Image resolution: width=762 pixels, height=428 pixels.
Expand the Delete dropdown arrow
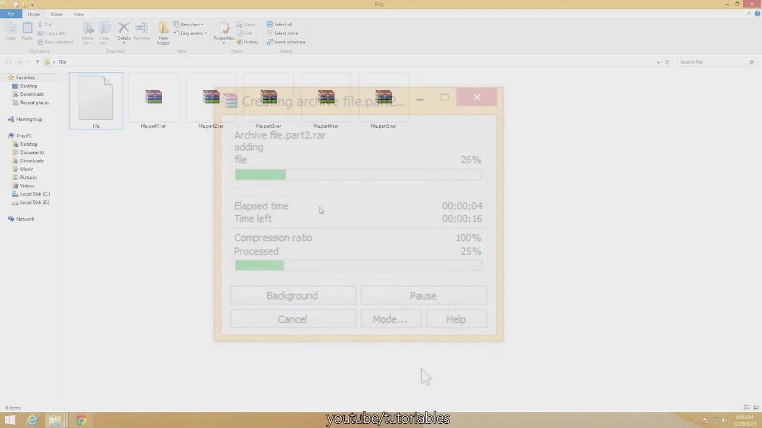tap(124, 43)
